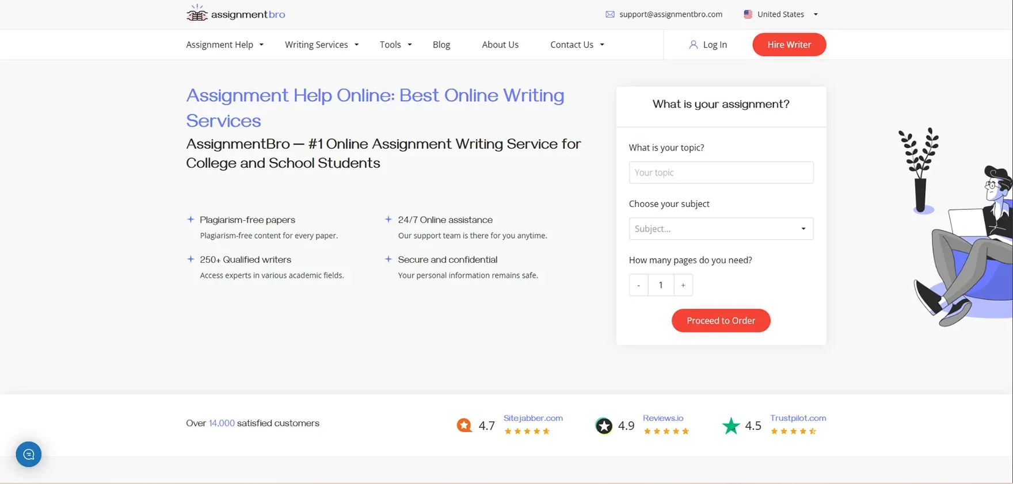Click the 14,000 customers link
This screenshot has height=484, width=1013.
(x=222, y=423)
